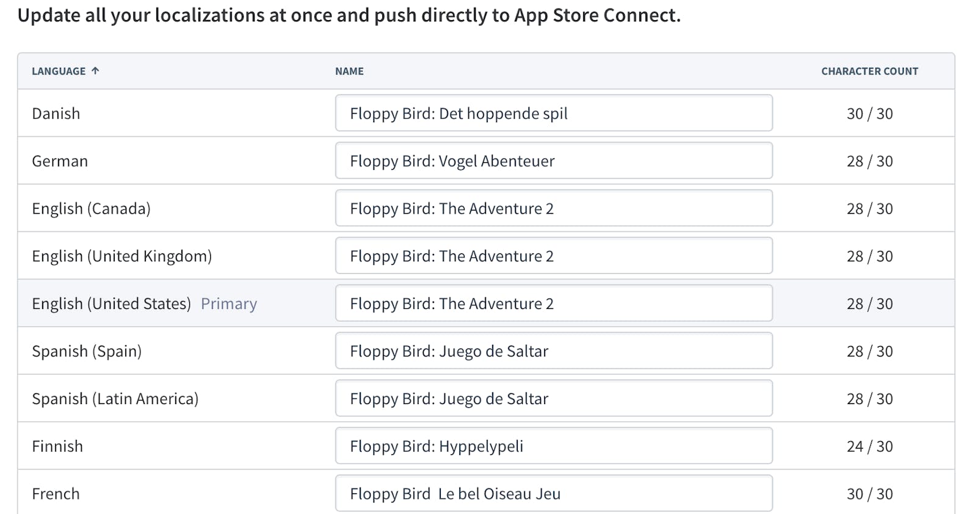
Task: Click the Finnish 24 / 30 character count
Action: click(x=870, y=447)
